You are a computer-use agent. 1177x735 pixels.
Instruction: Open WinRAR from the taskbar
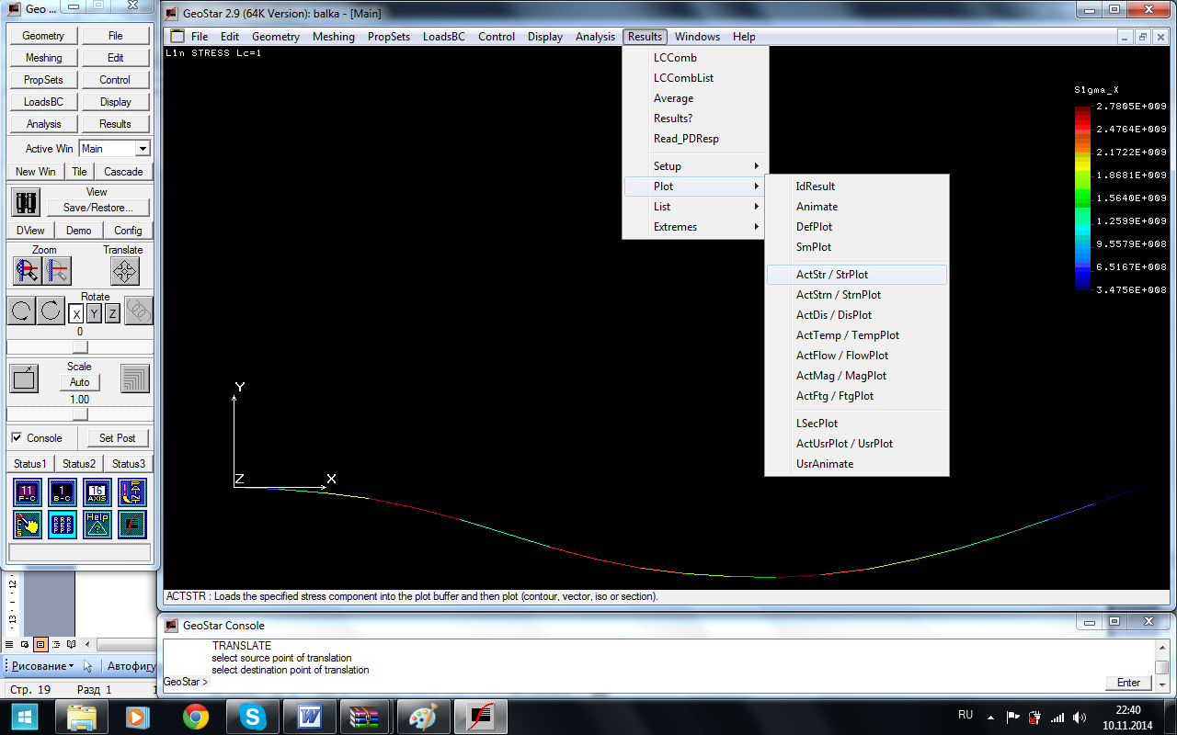[x=367, y=717]
